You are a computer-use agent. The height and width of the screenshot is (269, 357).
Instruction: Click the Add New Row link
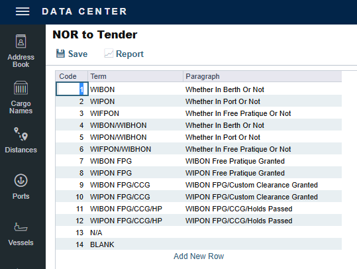199,256
